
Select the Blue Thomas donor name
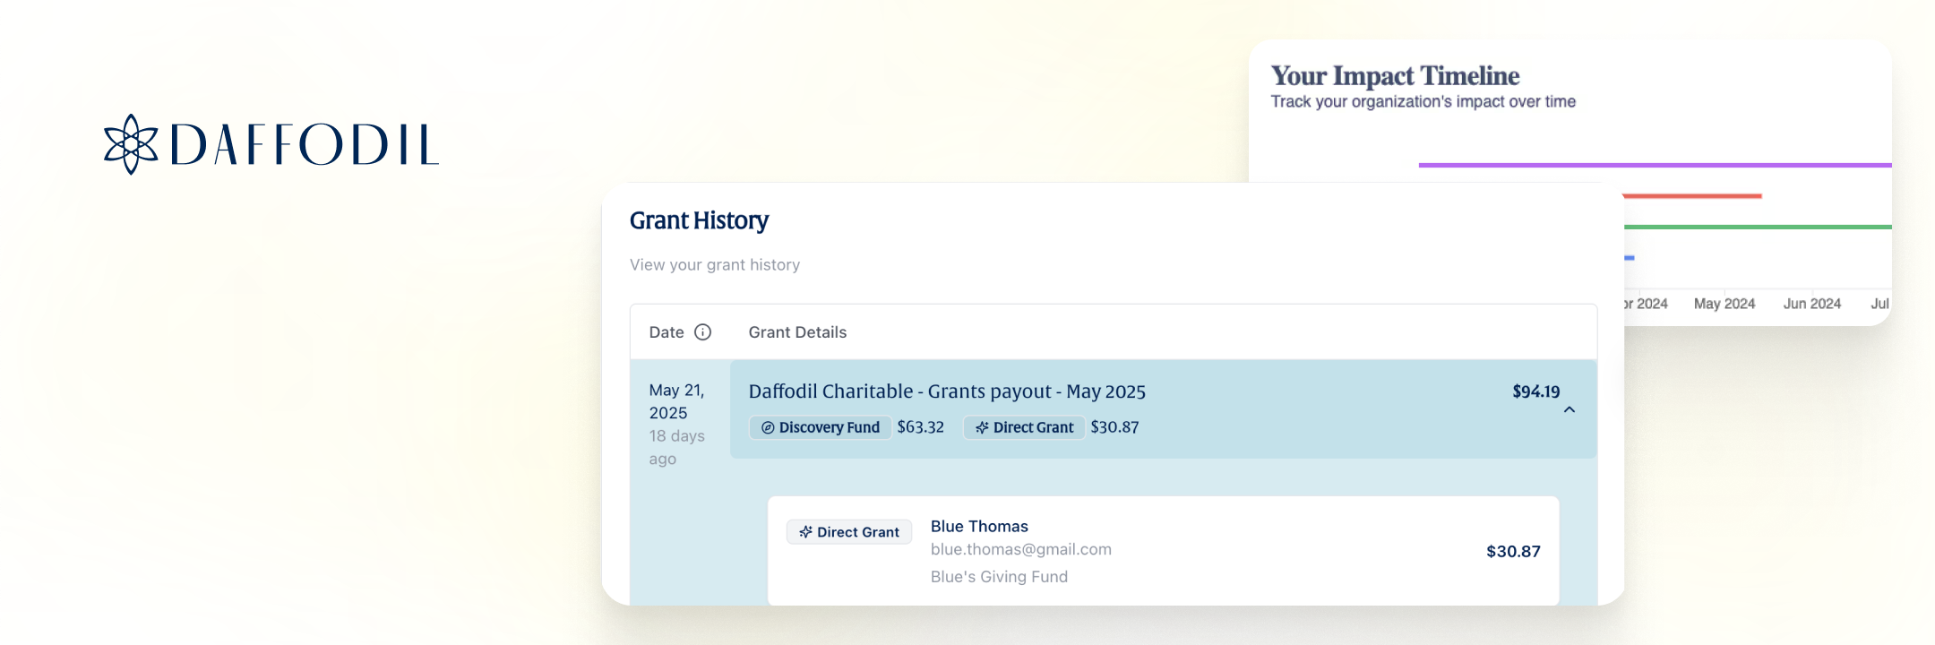tap(979, 527)
